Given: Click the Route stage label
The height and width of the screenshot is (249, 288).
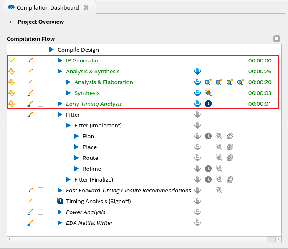Looking at the screenshot, I should coord(90,158).
